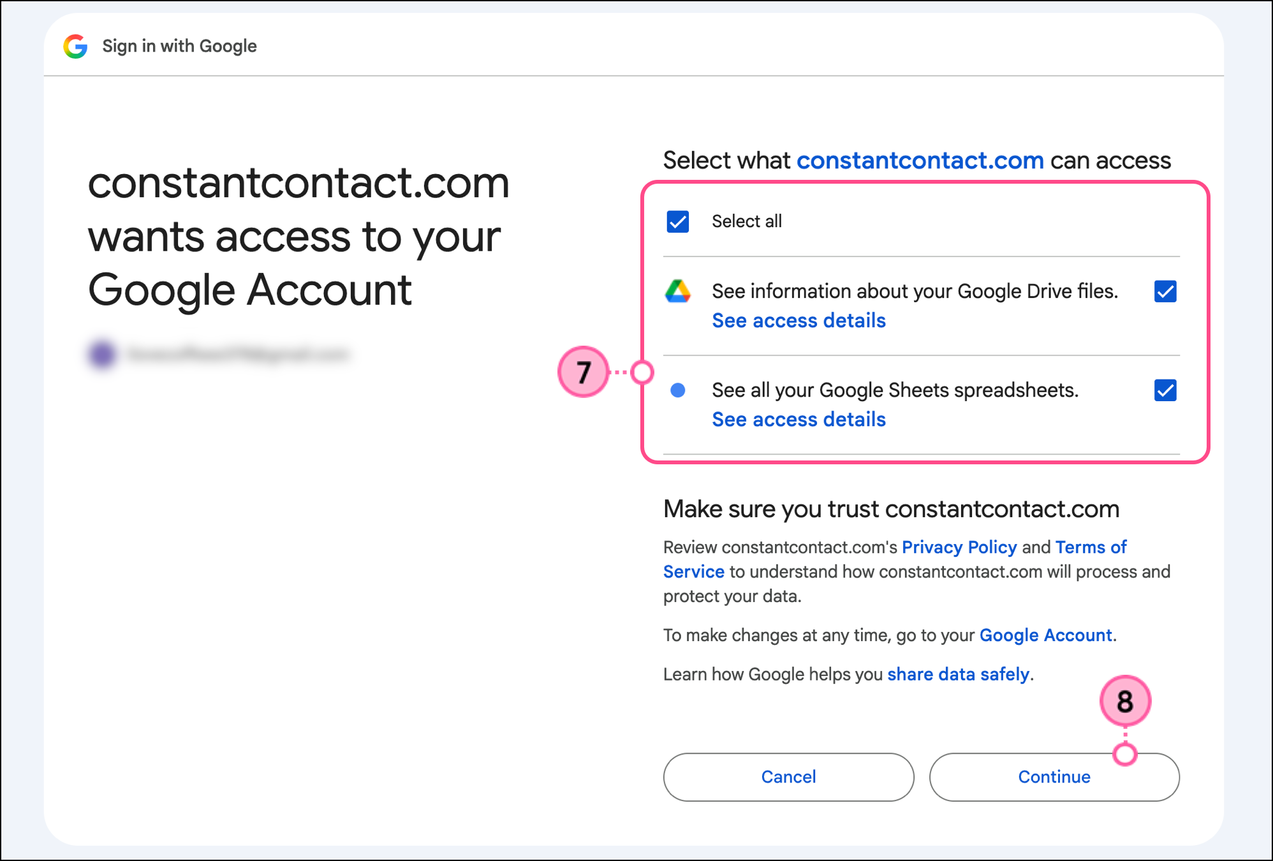Click the wants access to your Google Account heading
1273x861 pixels.
click(x=298, y=237)
